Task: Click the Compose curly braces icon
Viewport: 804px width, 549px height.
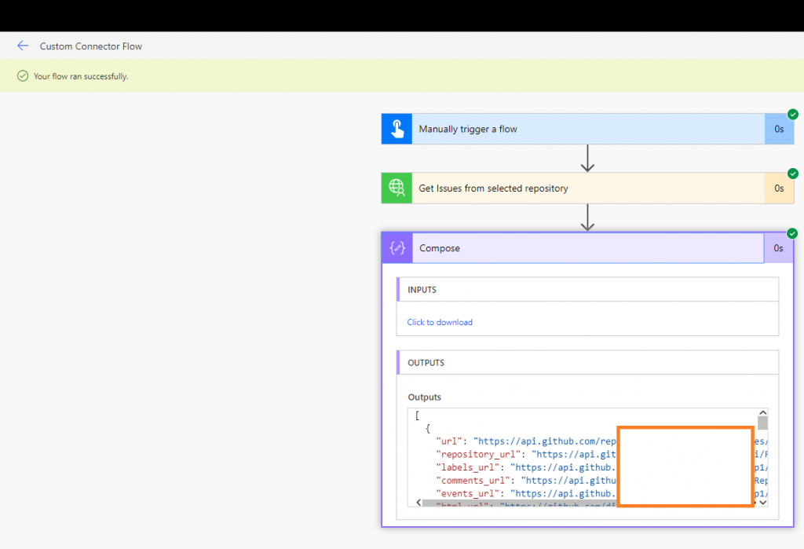Action: 397,248
